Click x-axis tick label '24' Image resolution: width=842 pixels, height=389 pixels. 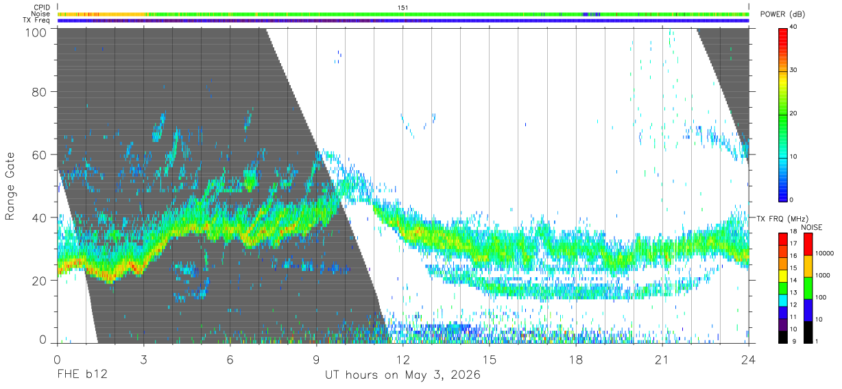(x=749, y=359)
